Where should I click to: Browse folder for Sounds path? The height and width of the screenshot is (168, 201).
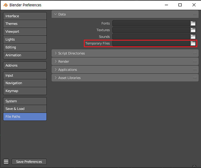point(193,37)
